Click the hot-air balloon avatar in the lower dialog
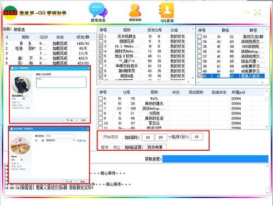The height and width of the screenshot is (206, 273). 20,145
